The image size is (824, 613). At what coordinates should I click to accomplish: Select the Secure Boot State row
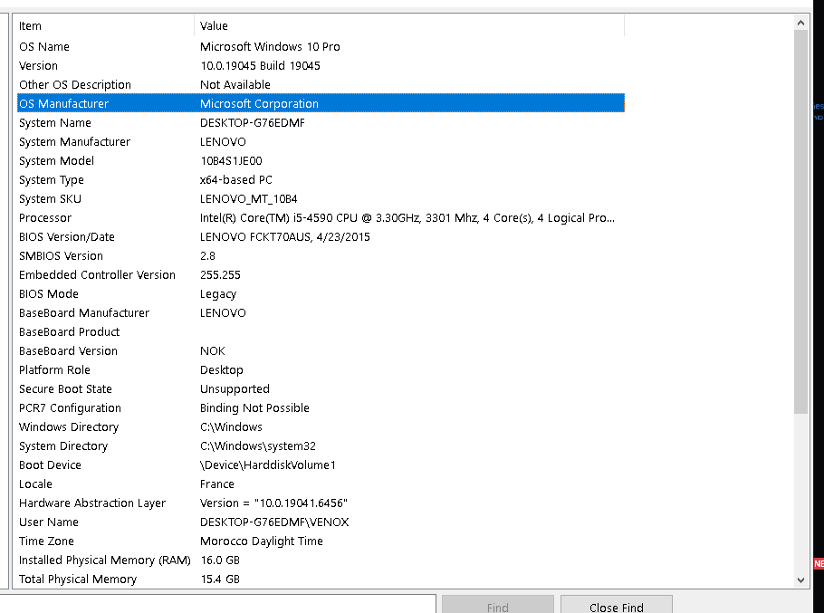coord(321,388)
